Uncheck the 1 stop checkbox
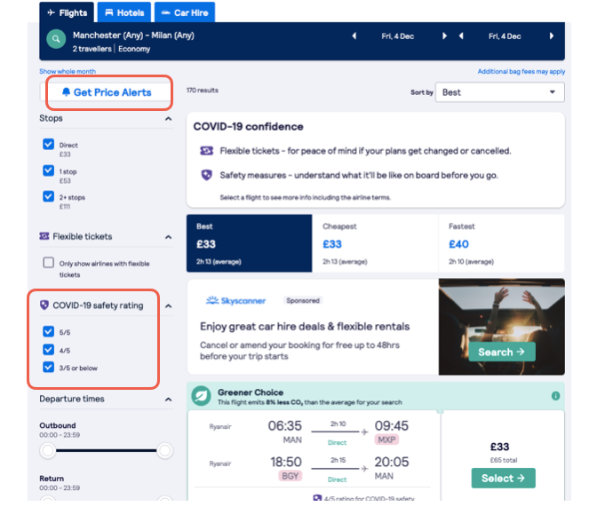The height and width of the screenshot is (515, 589). tap(49, 170)
